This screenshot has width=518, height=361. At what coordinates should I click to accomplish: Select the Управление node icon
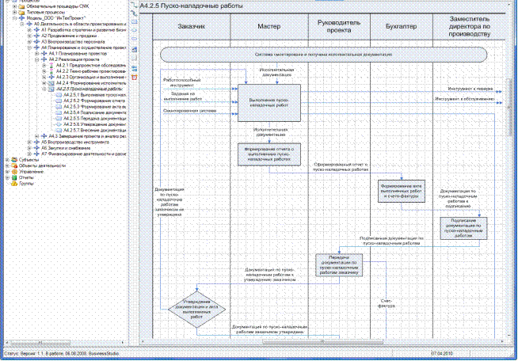[x=14, y=172]
